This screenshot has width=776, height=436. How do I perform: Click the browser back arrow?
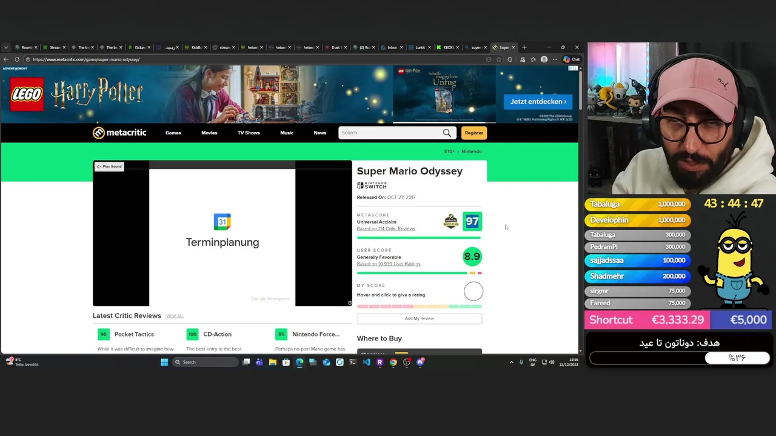pyautogui.click(x=6, y=59)
